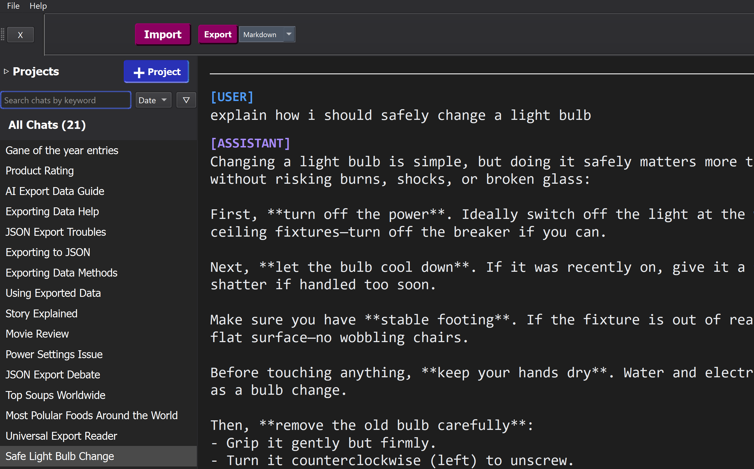Click the X close button in toolbar

21,35
